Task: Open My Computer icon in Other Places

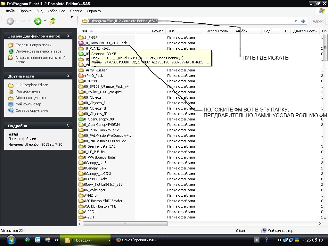Action: (11, 104)
